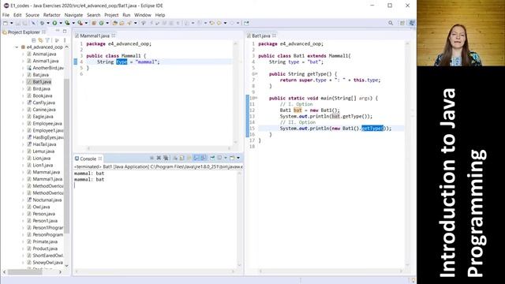Click the Clear Console icon
This screenshot has height=284, width=505.
(x=174, y=158)
